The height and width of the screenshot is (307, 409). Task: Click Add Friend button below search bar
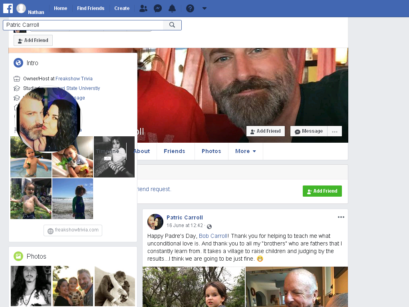coord(33,40)
